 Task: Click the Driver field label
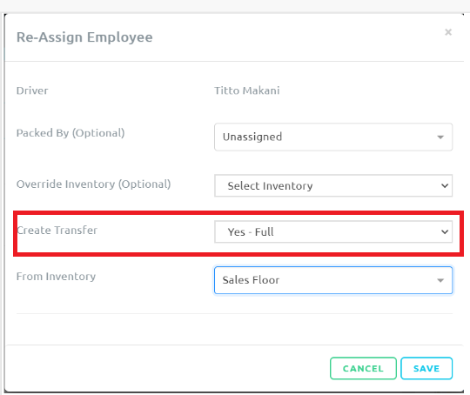(32, 90)
